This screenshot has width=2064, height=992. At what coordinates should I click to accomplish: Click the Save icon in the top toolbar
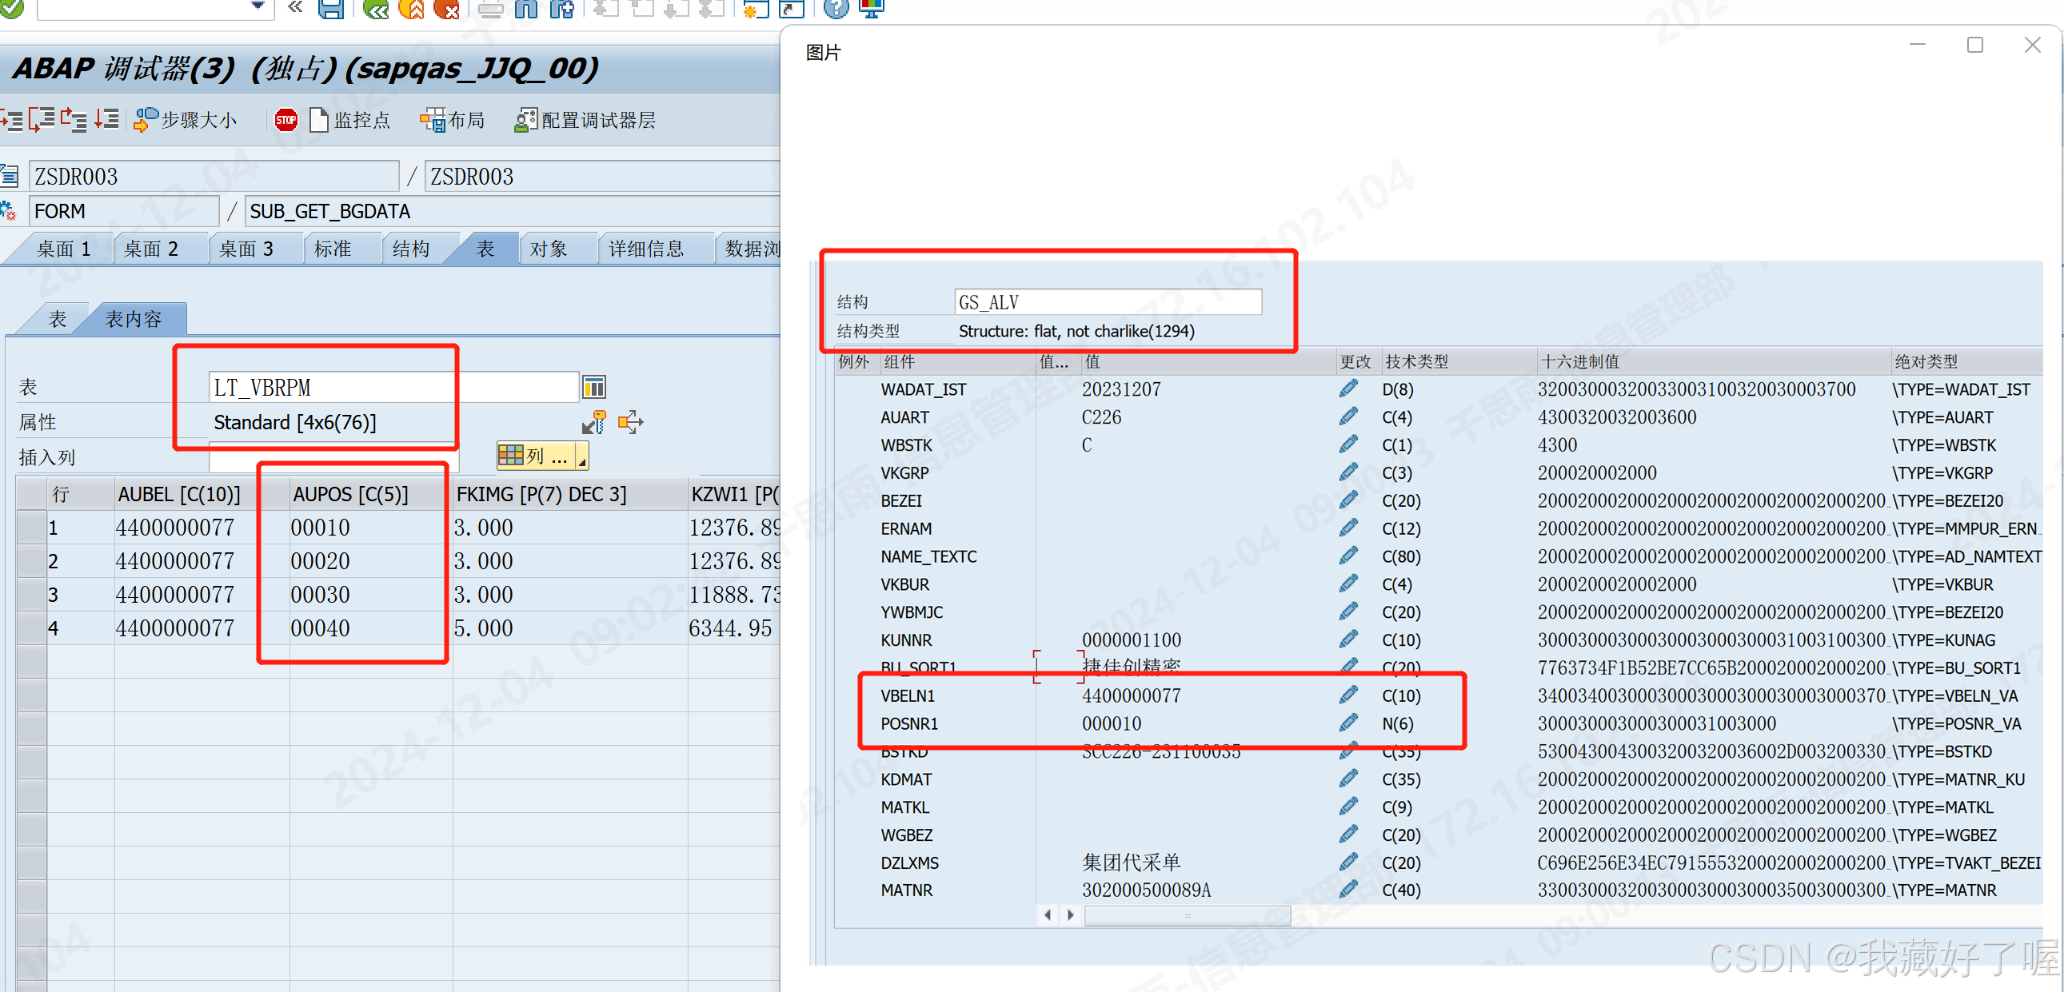coord(332,10)
